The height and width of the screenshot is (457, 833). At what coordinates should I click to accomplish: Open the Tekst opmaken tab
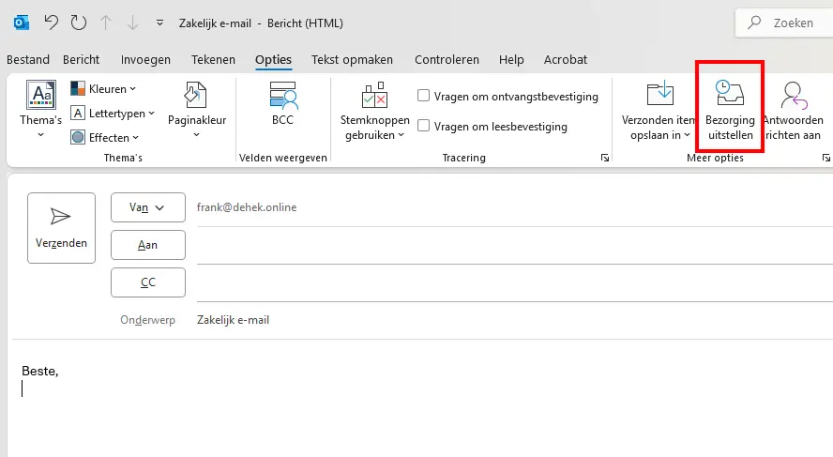(x=352, y=59)
